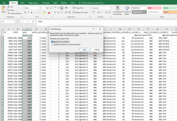177x121 pixels.
Task: Click Cancel in Sort Warning dialog
Action: (x=97, y=50)
